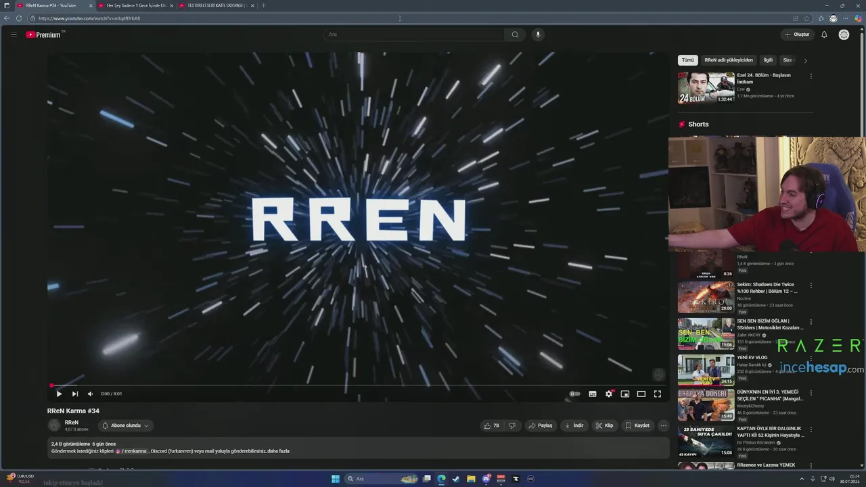Switch to TESTERELİ SERİ KATİL DOSYASI tab
Viewport: 866px width, 487px height.
tap(216, 5)
